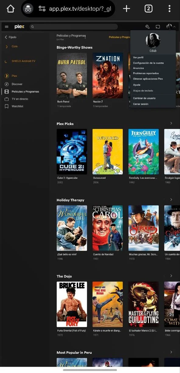Click Cdub profile picture in menu
The image size is (180, 373).
153,40
